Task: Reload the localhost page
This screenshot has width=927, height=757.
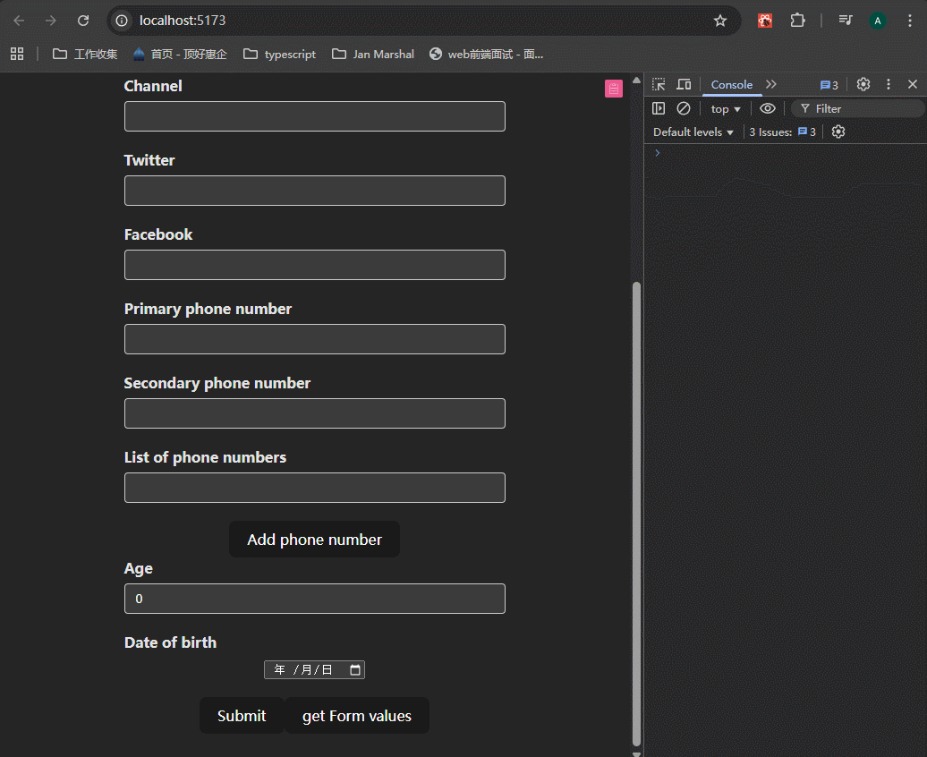Action: [83, 21]
